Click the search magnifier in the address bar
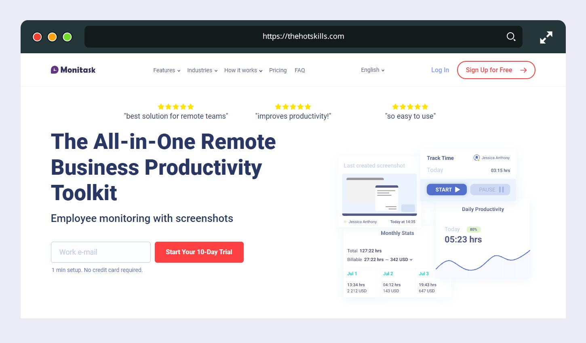586x343 pixels. tap(511, 36)
